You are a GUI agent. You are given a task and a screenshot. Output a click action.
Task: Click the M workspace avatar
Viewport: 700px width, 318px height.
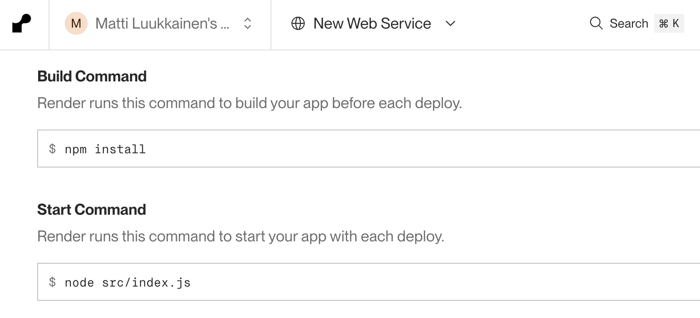(76, 23)
